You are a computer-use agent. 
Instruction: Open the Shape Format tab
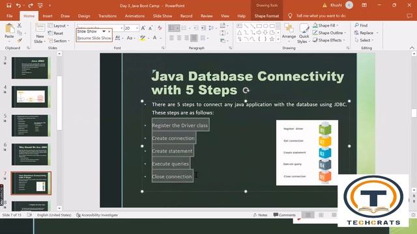(x=266, y=16)
